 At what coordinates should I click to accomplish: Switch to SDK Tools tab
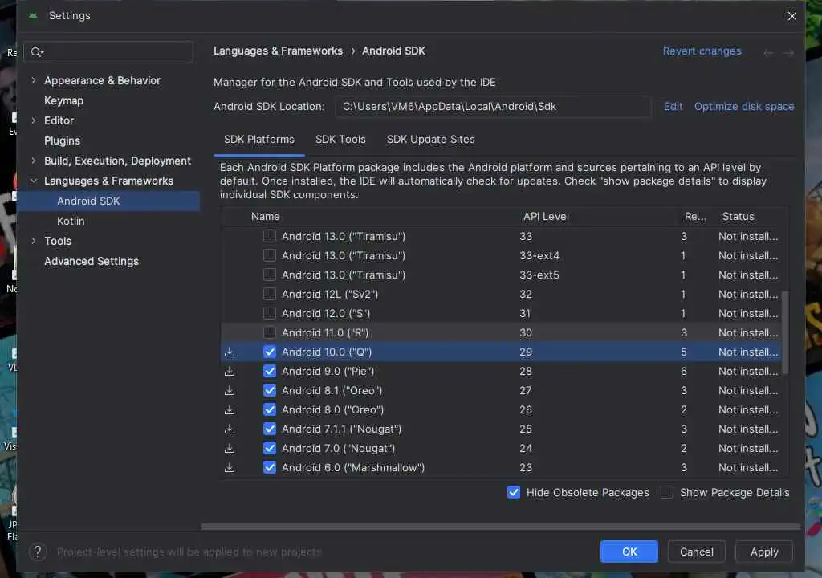coord(340,140)
